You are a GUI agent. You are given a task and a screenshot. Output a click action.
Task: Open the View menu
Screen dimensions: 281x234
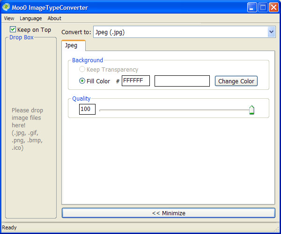click(x=9, y=18)
